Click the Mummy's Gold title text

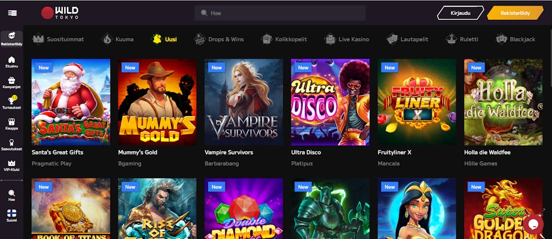137,152
